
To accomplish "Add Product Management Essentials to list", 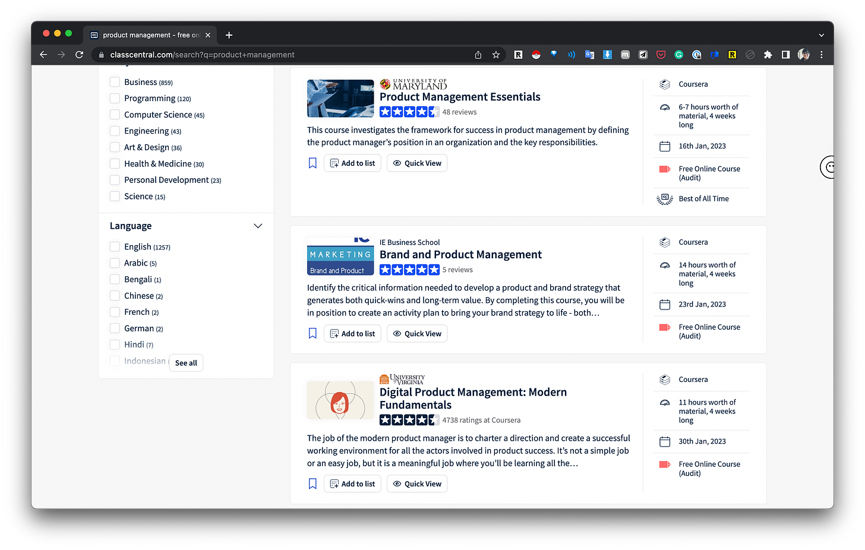I will [x=352, y=163].
